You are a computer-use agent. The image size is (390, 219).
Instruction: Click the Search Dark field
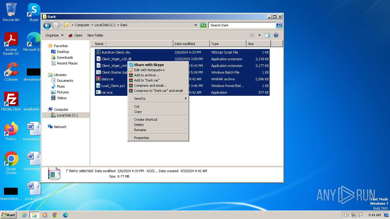coord(242,25)
